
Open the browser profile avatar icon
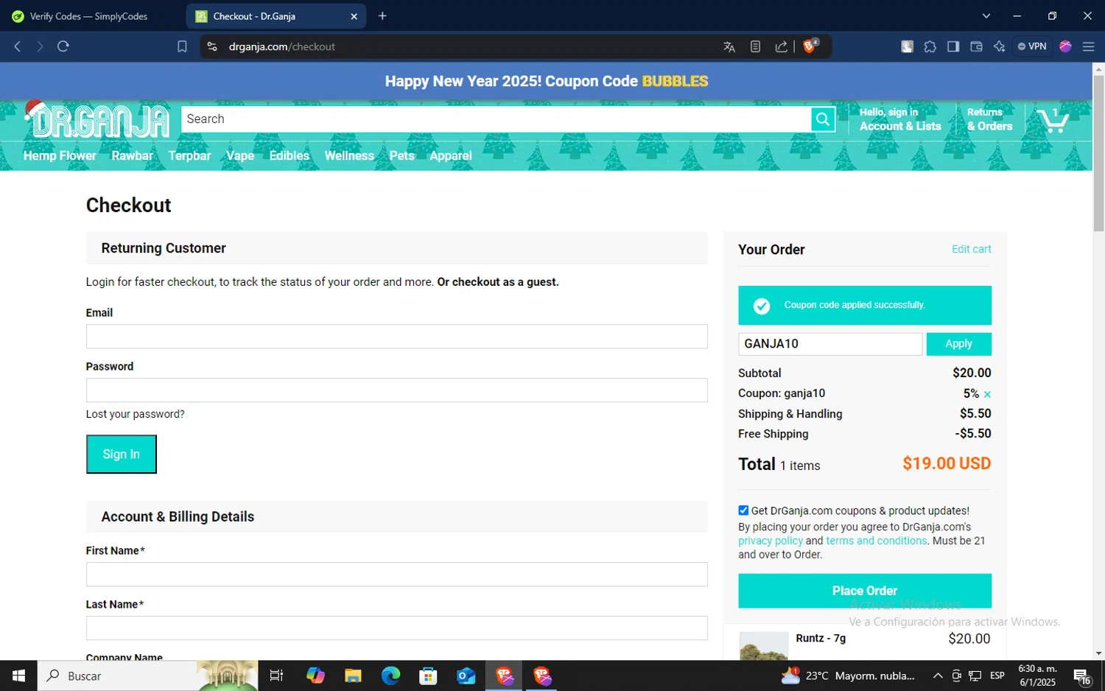pos(1065,46)
